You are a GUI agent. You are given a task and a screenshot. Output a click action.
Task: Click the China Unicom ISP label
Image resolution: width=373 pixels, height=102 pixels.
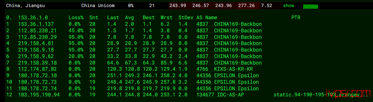98,6
